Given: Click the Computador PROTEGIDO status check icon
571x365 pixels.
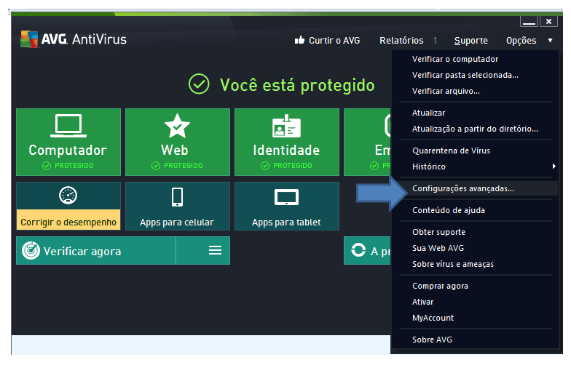Looking at the screenshot, I should [47, 166].
